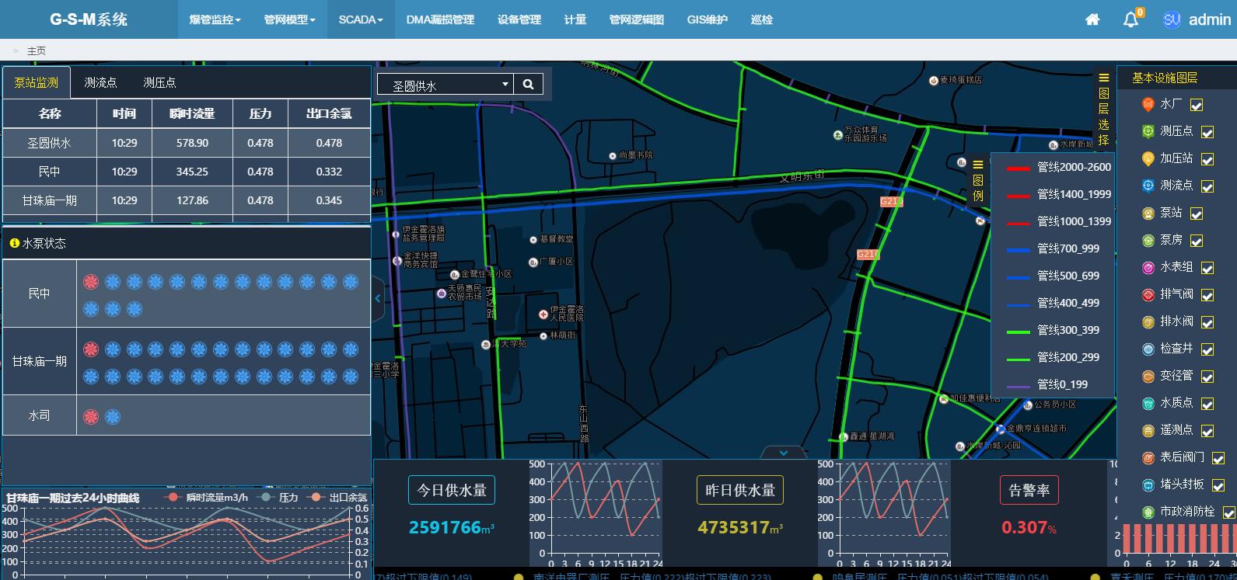
Task: Open the notification bell alerts
Action: [1131, 20]
